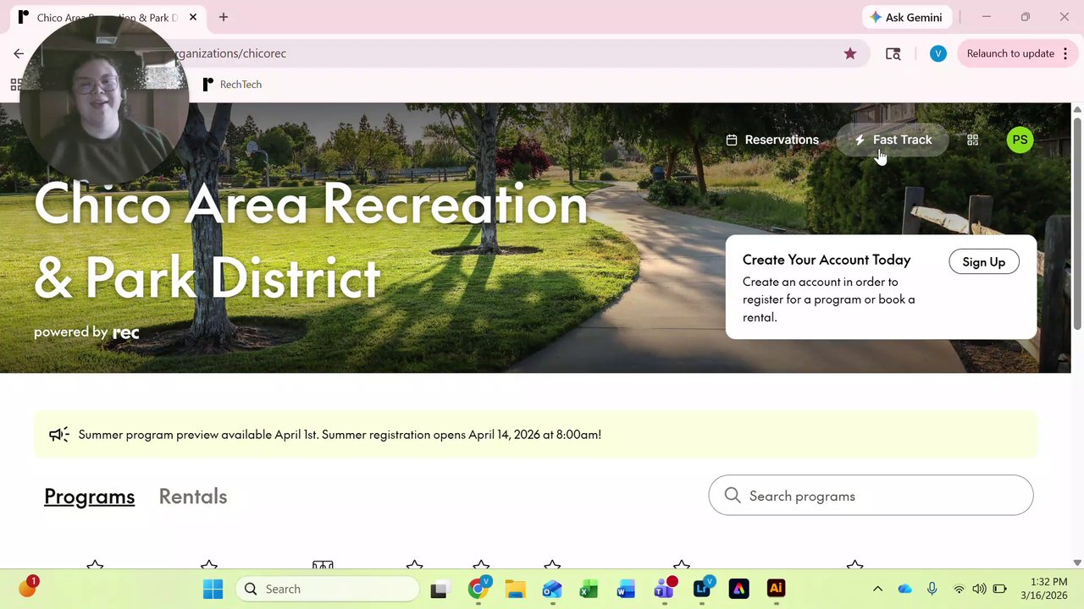Open Chrome's three-dot menu
The width and height of the screenshot is (1084, 609).
click(1065, 53)
